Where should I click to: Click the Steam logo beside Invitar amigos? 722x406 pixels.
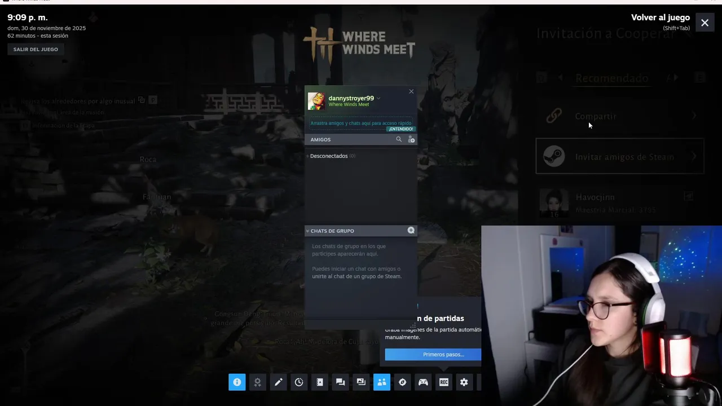[554, 157]
